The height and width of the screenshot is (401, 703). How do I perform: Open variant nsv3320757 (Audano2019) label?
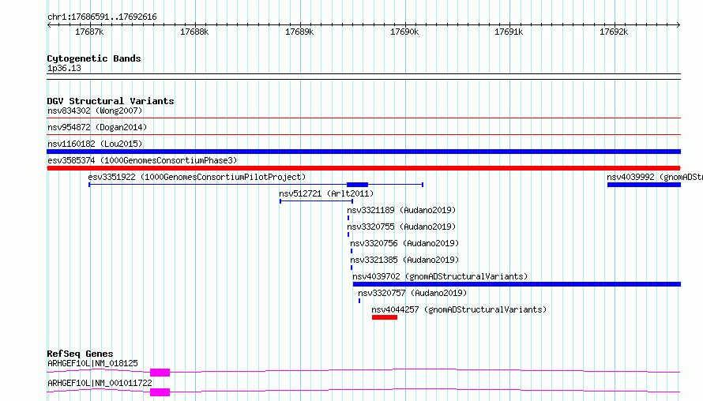[412, 293]
